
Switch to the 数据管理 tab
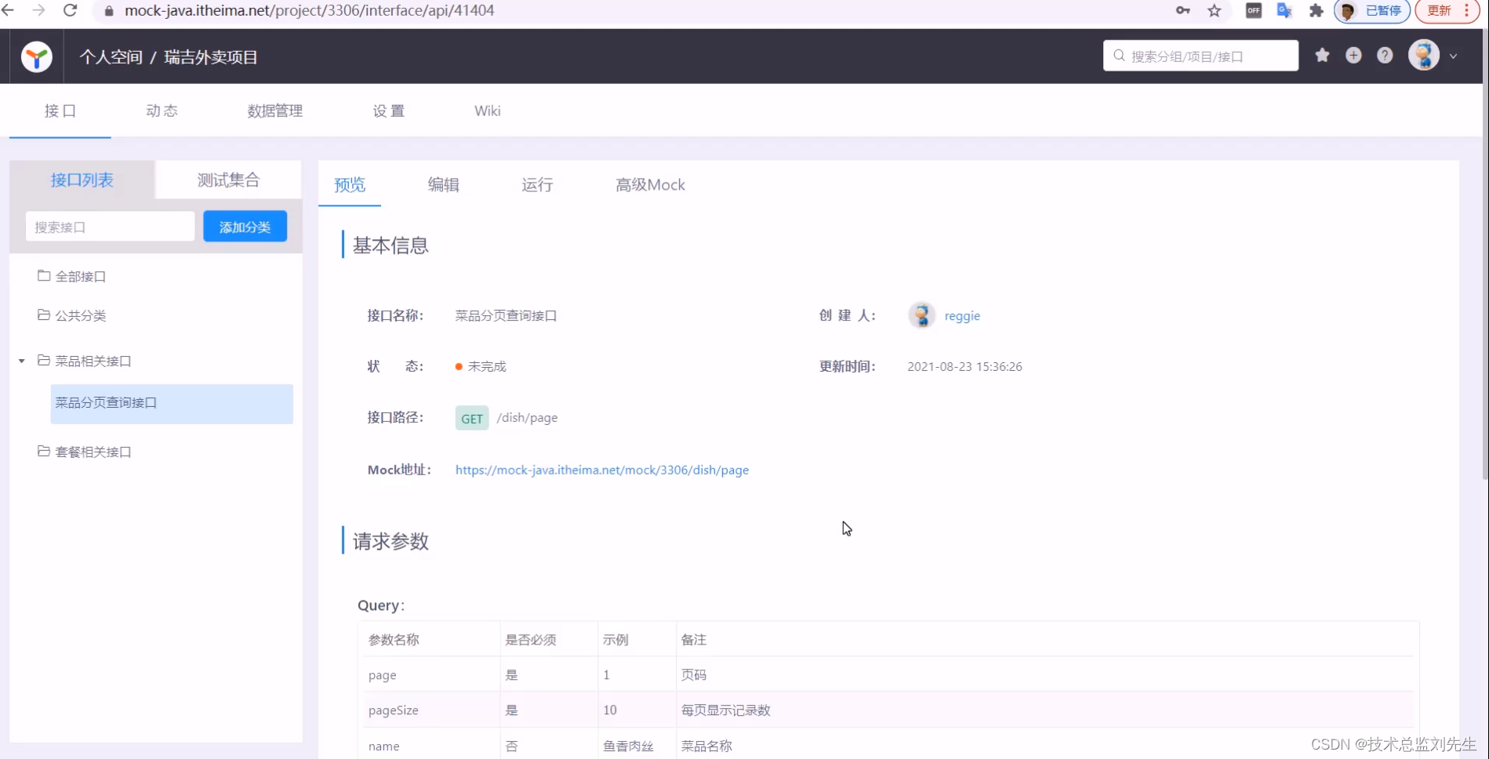[275, 111]
